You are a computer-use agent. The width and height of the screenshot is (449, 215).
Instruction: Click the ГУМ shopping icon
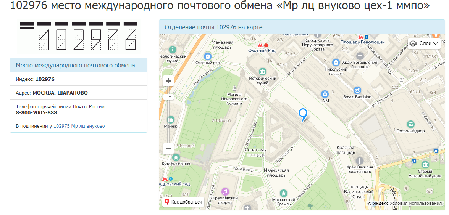(325, 94)
